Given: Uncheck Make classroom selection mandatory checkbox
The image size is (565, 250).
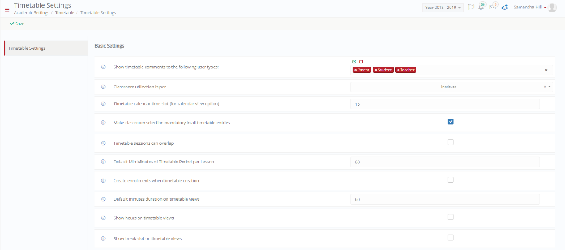Looking at the screenshot, I should click(x=451, y=122).
